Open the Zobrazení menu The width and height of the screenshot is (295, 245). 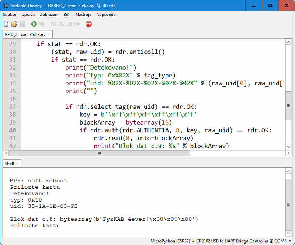point(49,15)
